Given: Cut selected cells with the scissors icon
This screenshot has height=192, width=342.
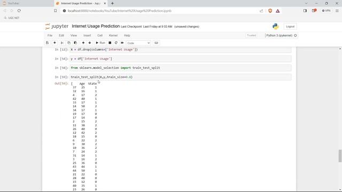Looking at the screenshot, I should click(62, 43).
